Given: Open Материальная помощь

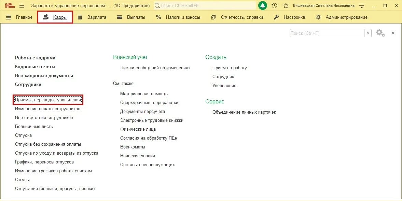Looking at the screenshot, I should point(144,94).
